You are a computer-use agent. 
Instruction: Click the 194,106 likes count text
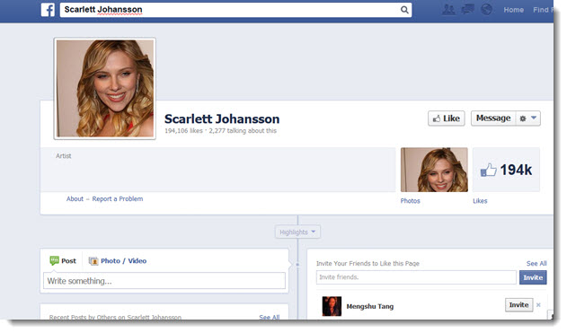pos(183,131)
